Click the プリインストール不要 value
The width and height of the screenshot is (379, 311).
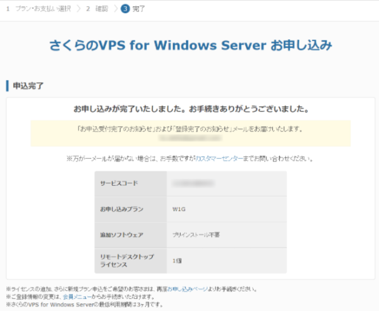(196, 235)
